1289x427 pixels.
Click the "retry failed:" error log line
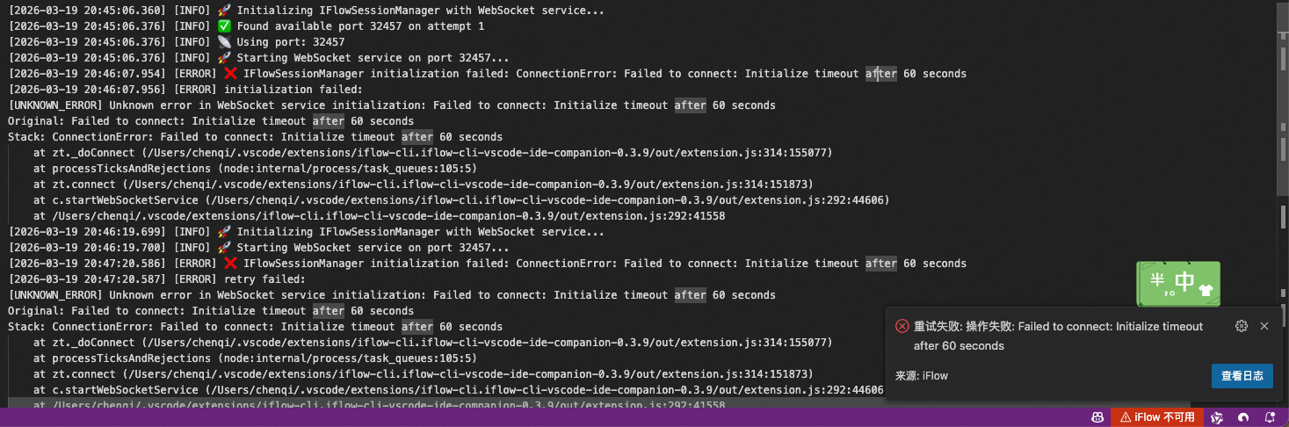[x=264, y=279]
